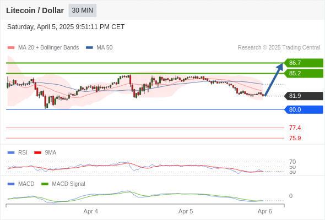
Task: Click the Litecoin / Dollar title
Action: pyautogui.click(x=35, y=10)
